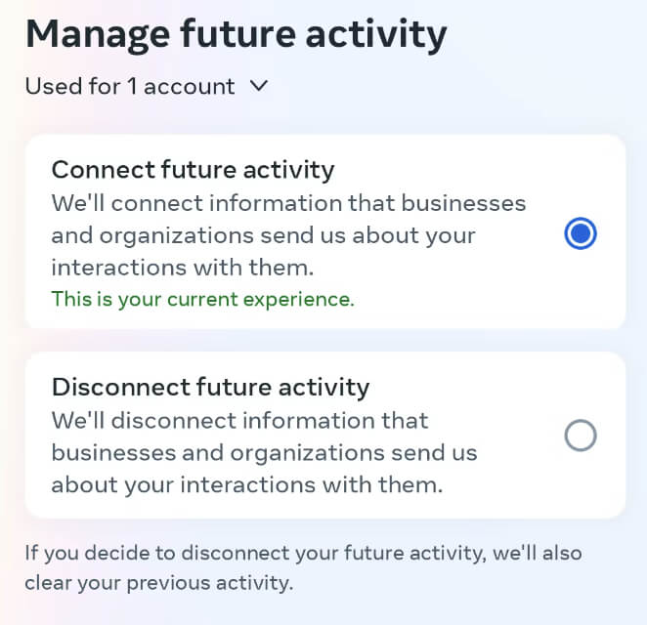The image size is (647, 625).
Task: Click "We'll disconnect information that" description line
Action: [239, 420]
